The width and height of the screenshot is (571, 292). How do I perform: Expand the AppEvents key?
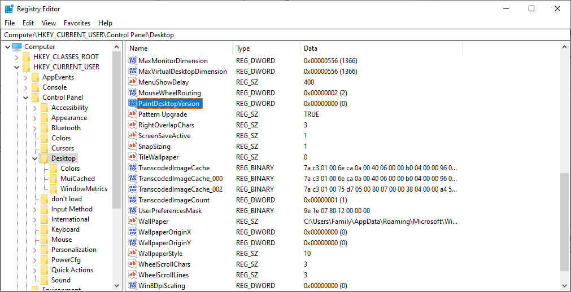[25, 77]
